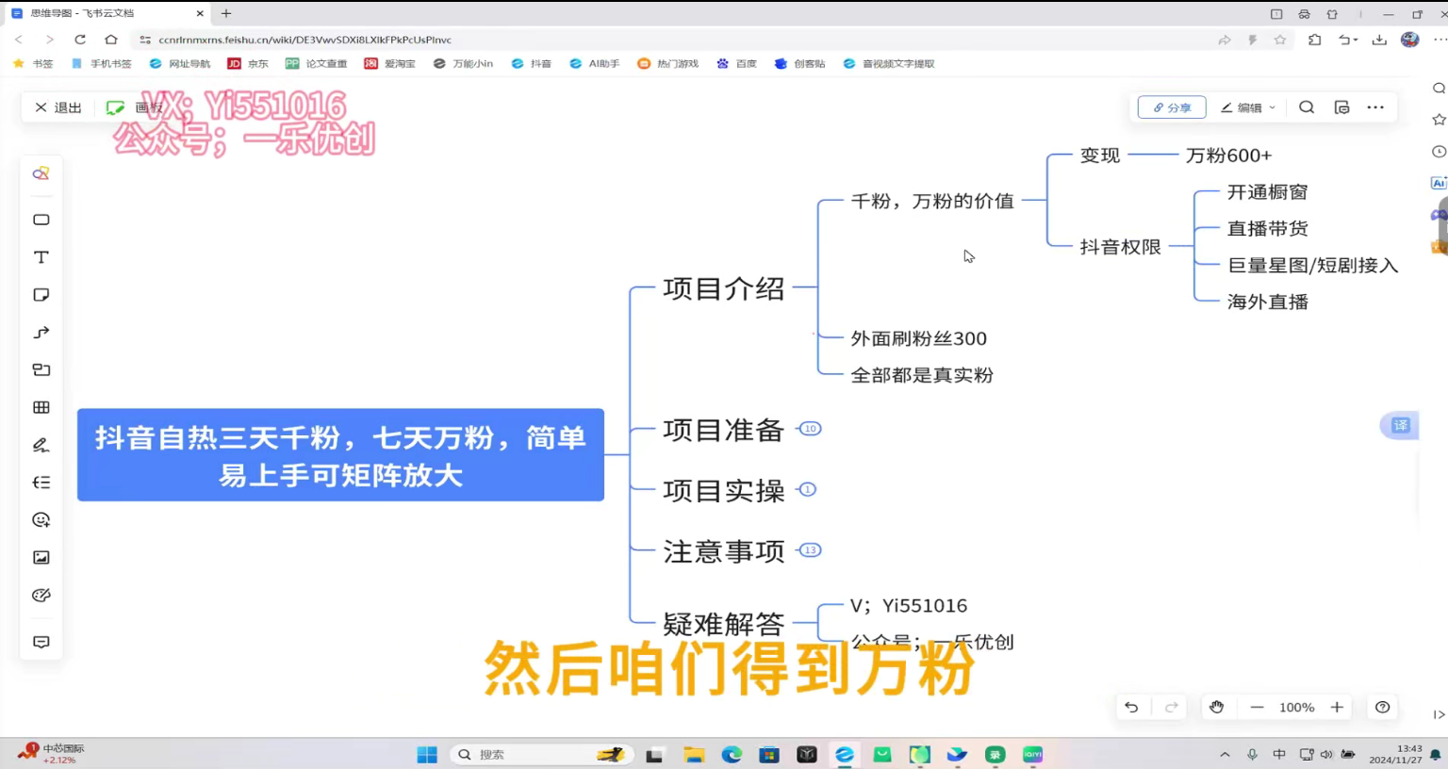
Task: Select the 万粉600+ node
Action: coord(1228,155)
